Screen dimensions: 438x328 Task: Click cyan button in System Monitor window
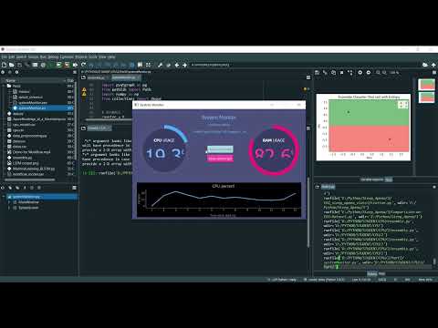(x=220, y=149)
